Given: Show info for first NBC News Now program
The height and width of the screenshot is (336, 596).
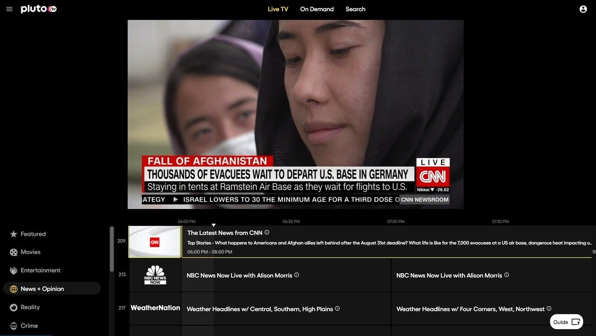Looking at the screenshot, I should tap(297, 275).
